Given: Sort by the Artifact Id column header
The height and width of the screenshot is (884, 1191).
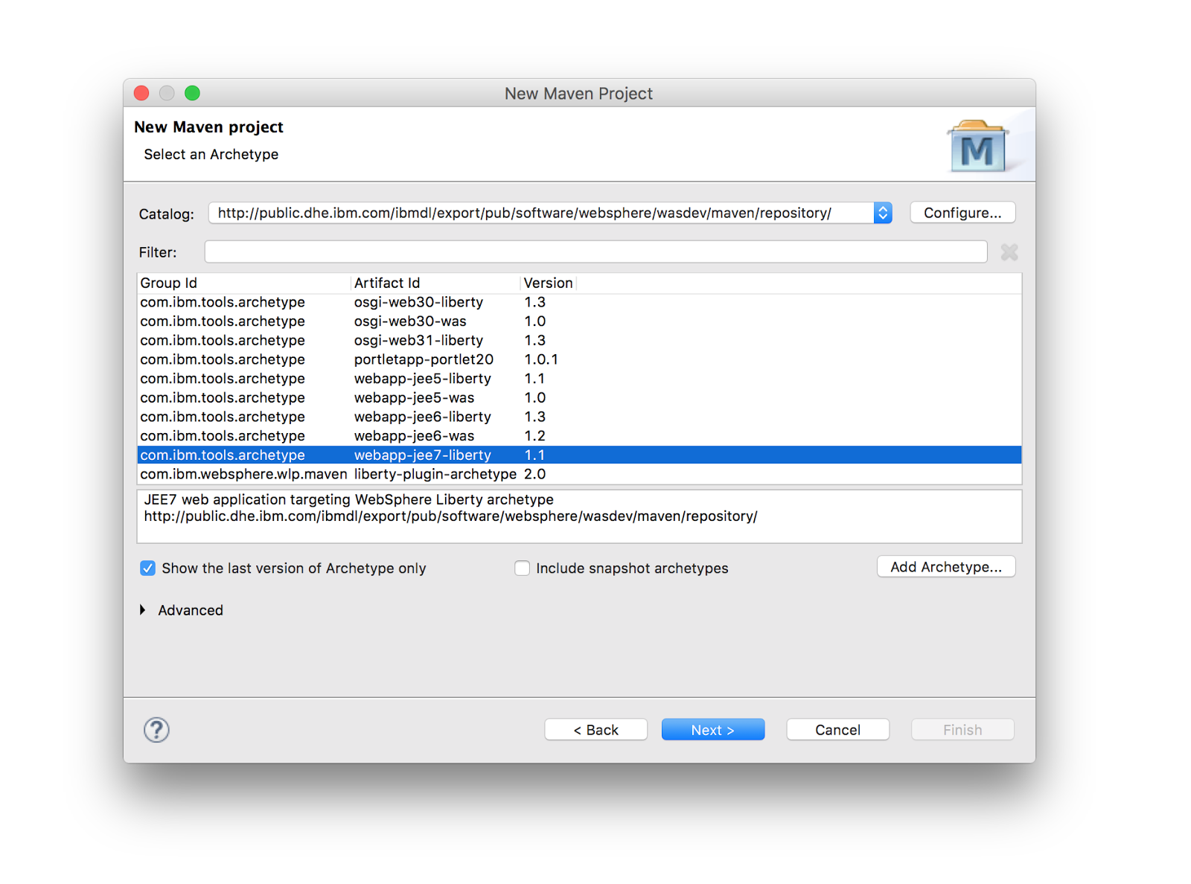Looking at the screenshot, I should (x=435, y=283).
